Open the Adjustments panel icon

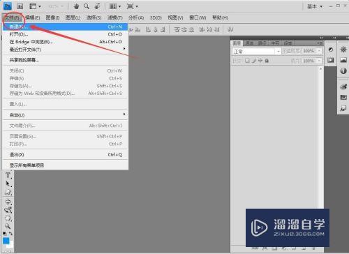click(x=330, y=50)
